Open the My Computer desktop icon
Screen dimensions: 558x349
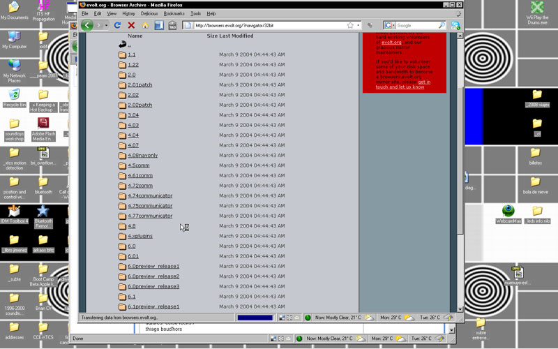14,37
